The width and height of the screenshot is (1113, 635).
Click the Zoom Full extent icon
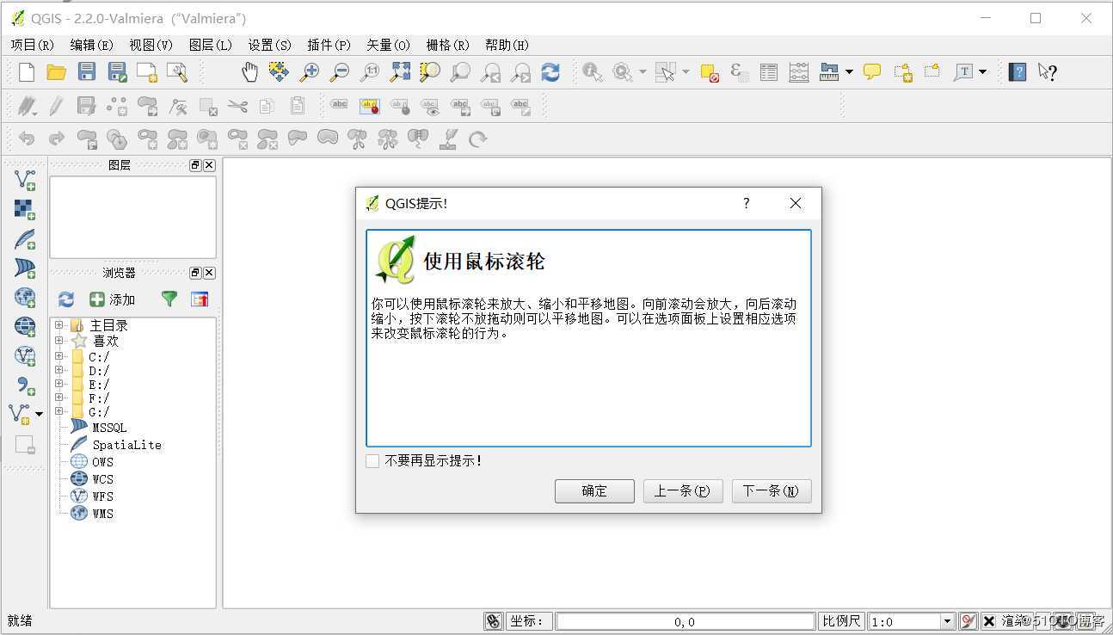tap(400, 72)
